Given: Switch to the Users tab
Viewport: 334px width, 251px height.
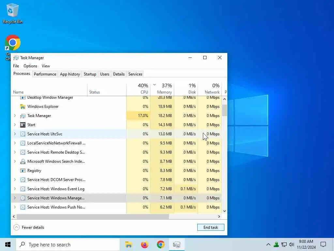Looking at the screenshot, I should click(x=105, y=74).
